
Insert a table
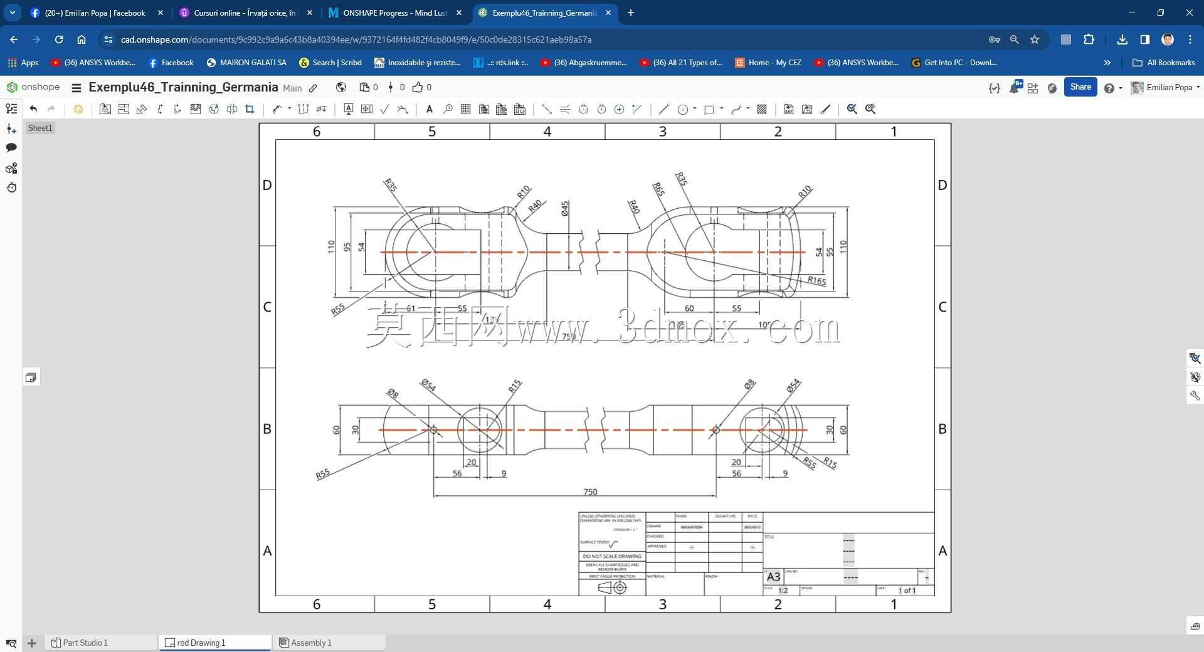(465, 109)
